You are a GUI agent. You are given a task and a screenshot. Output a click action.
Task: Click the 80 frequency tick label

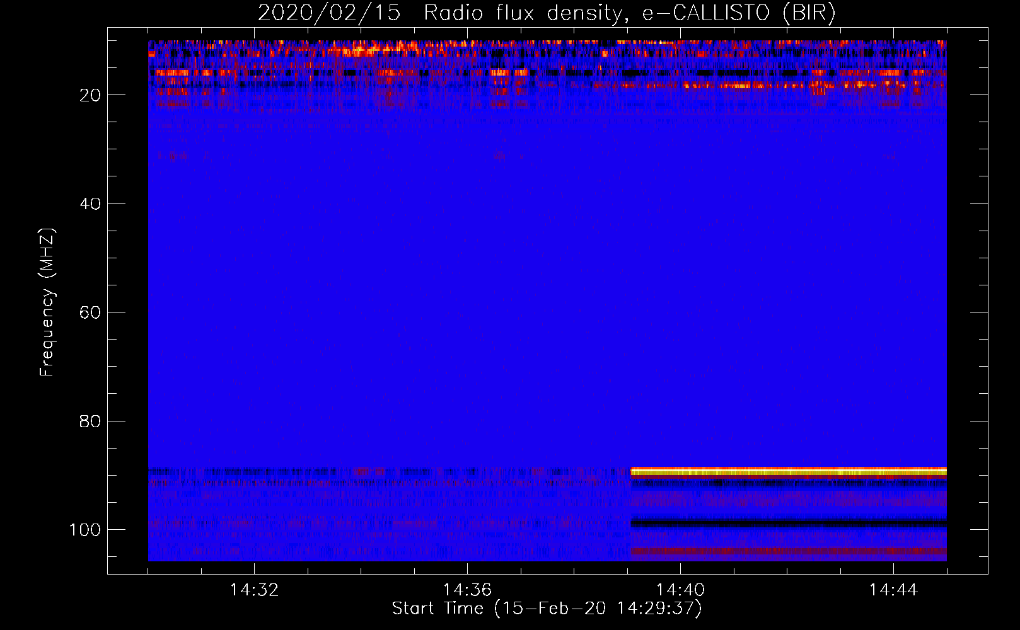(x=90, y=421)
